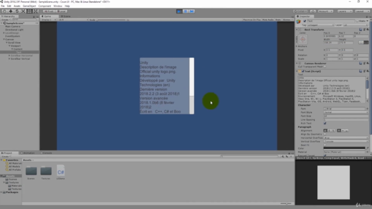
Task: Click the Step frame button
Action: [192, 11]
